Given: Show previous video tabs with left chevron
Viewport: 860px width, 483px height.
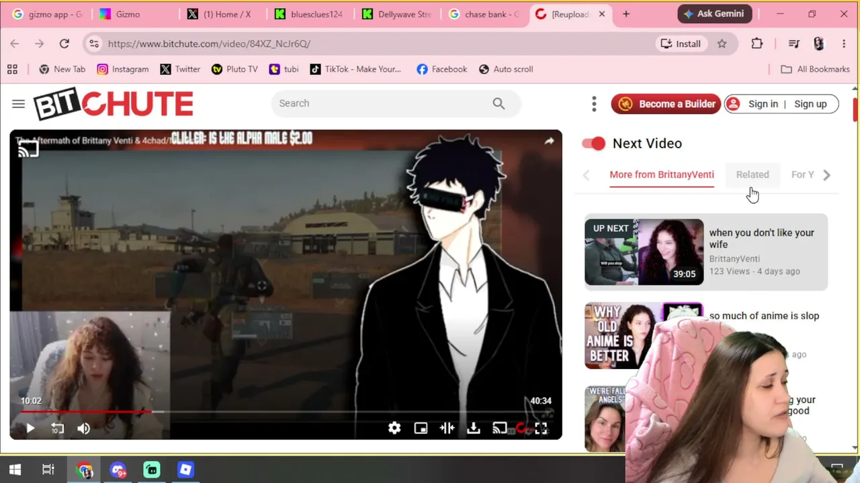Looking at the screenshot, I should (587, 175).
